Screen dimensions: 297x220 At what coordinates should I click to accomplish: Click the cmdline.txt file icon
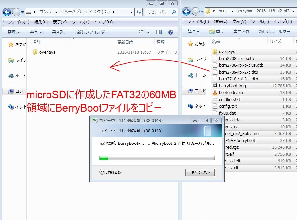[x=215, y=99]
